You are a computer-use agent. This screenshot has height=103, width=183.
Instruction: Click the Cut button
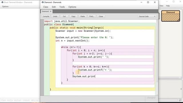point(64,16)
